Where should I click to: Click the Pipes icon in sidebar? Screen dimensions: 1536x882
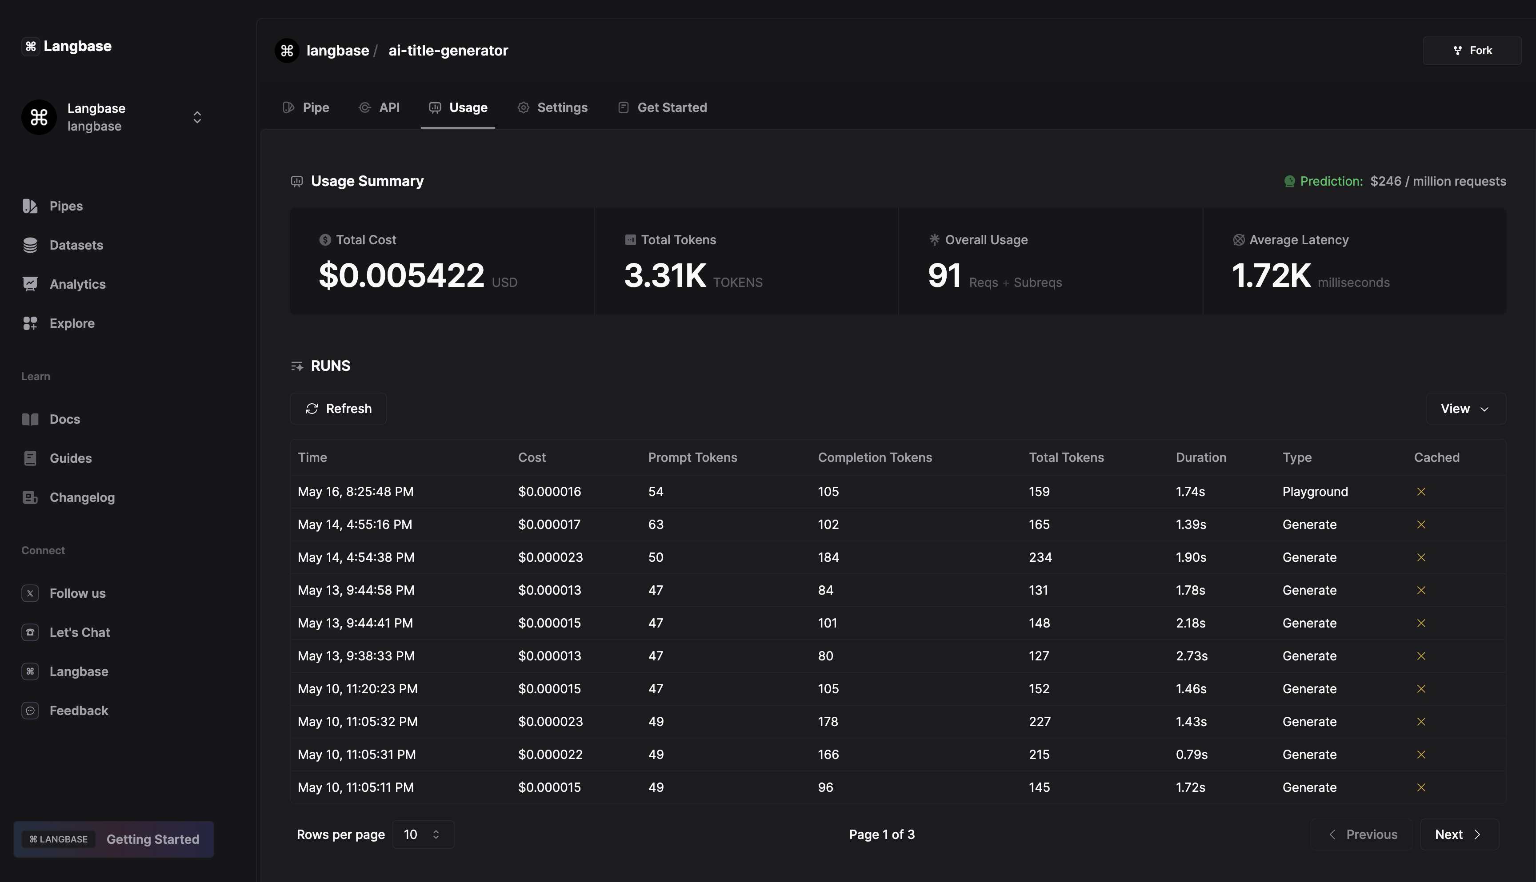(x=30, y=206)
